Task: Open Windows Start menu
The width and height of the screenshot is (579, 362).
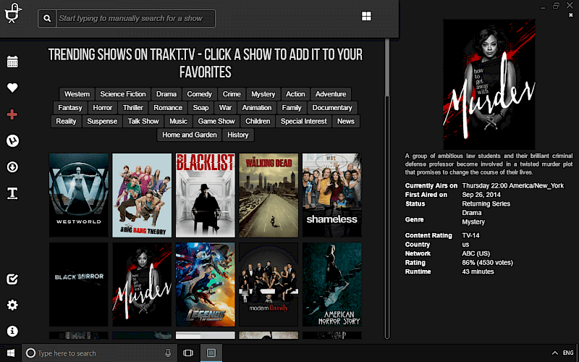Action: [x=11, y=353]
